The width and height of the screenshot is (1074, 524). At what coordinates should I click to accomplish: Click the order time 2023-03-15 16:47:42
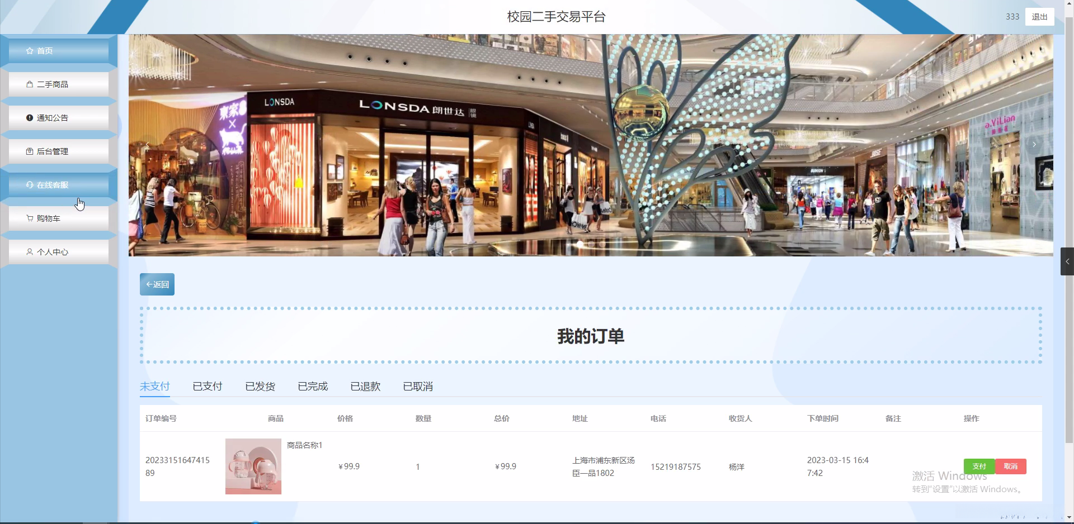click(x=838, y=466)
